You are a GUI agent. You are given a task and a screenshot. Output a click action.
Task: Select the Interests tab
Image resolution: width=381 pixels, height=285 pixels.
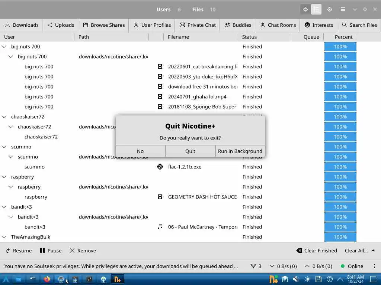[318, 25]
